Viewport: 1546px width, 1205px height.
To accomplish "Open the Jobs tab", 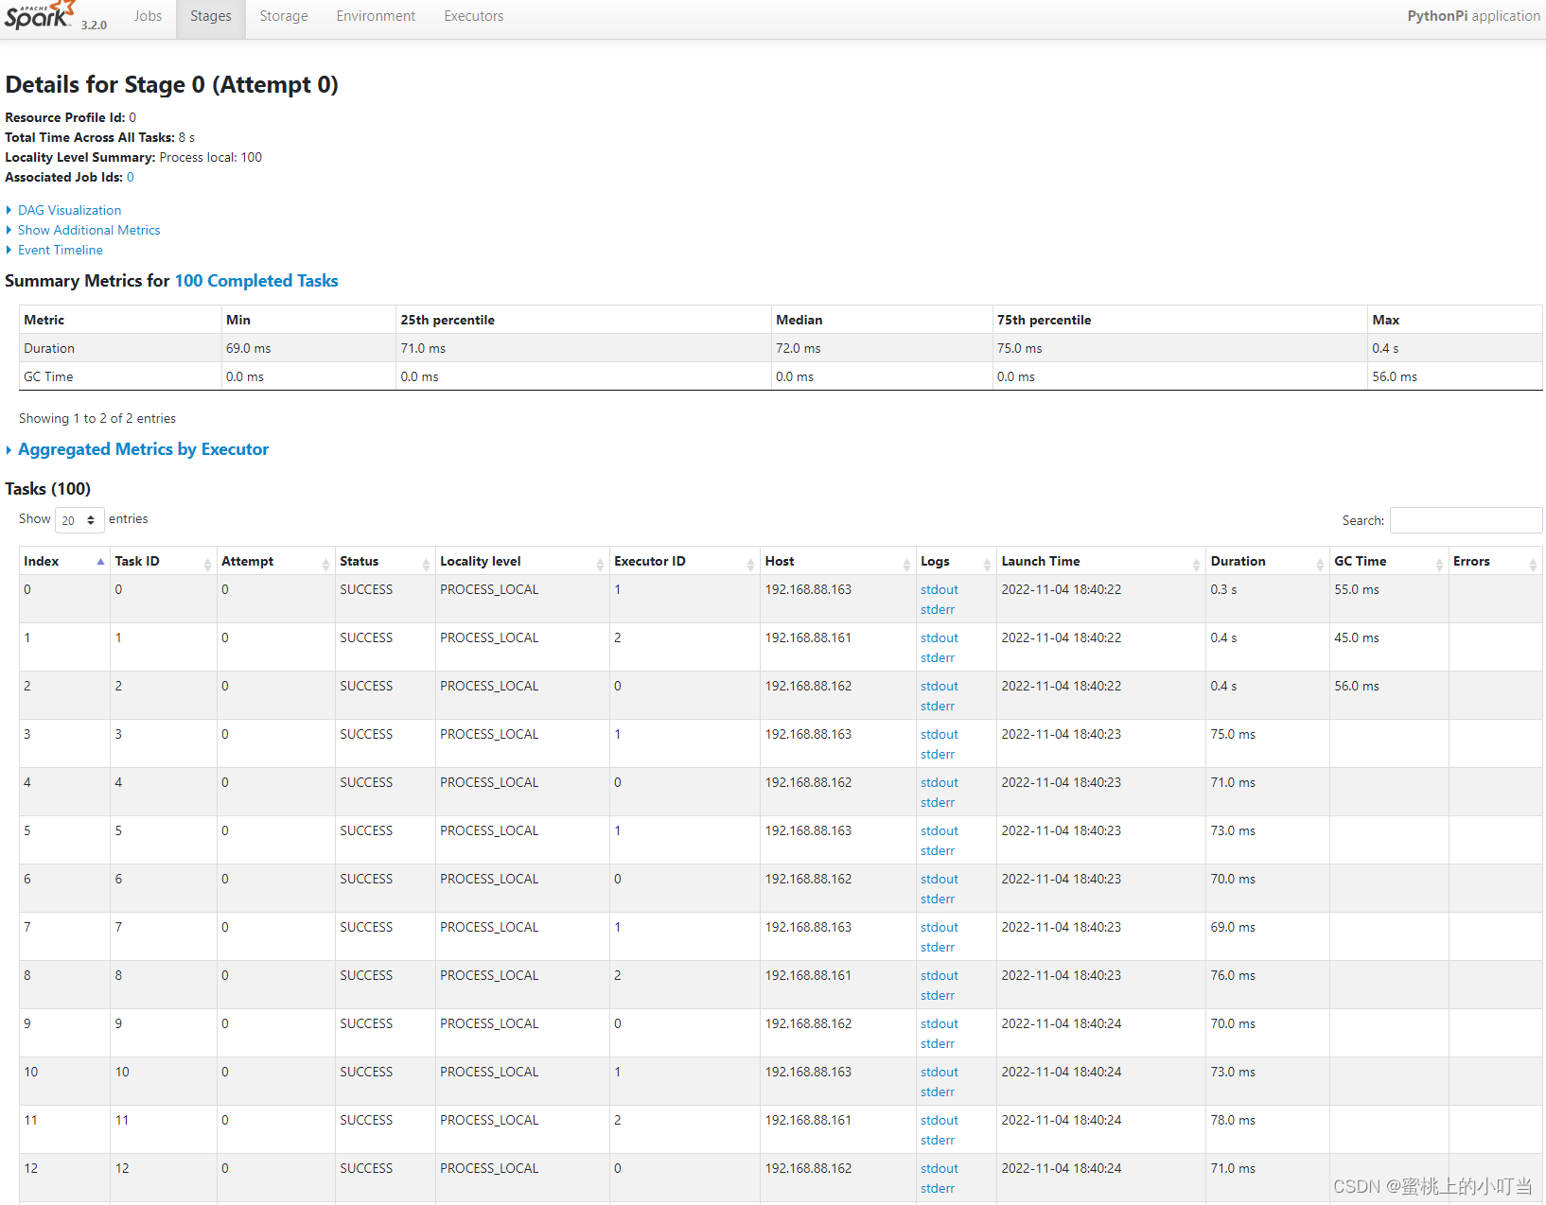I will 148,16.
